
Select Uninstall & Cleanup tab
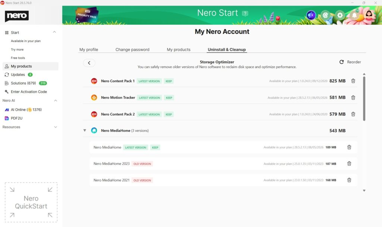(227, 50)
